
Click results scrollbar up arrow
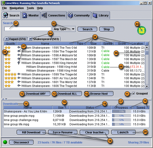pyautogui.click(x=147, y=47)
